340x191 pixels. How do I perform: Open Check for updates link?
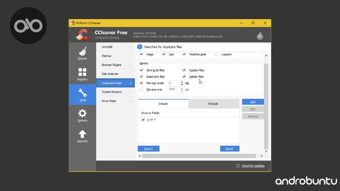(x=253, y=166)
